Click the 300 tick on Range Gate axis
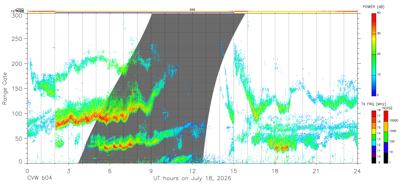Screen dimensions: 402x185 click(x=18, y=15)
